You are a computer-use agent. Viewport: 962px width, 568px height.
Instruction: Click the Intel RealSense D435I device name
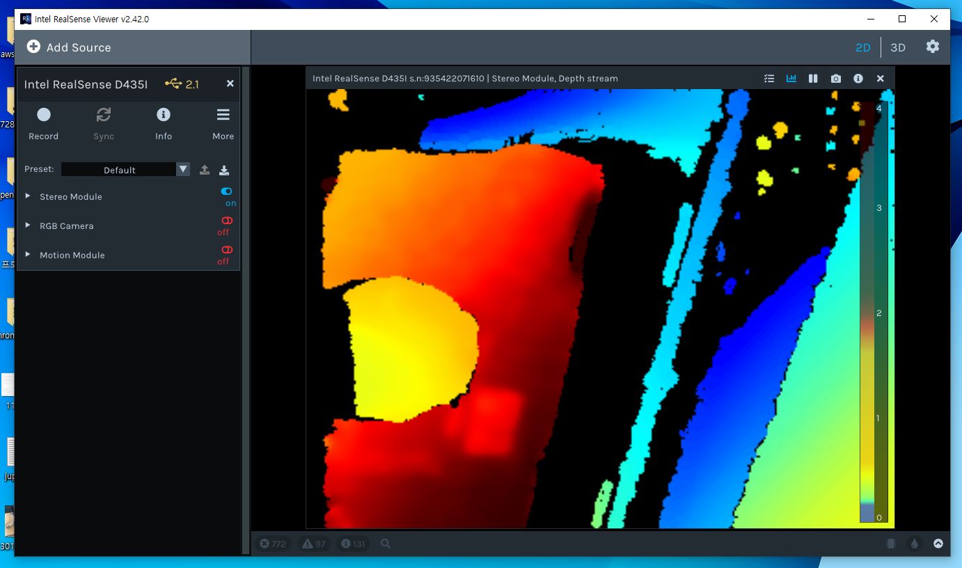click(x=86, y=84)
